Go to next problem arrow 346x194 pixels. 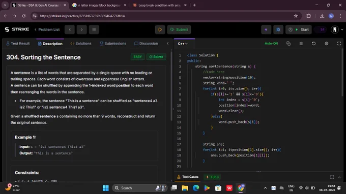coord(81,29)
